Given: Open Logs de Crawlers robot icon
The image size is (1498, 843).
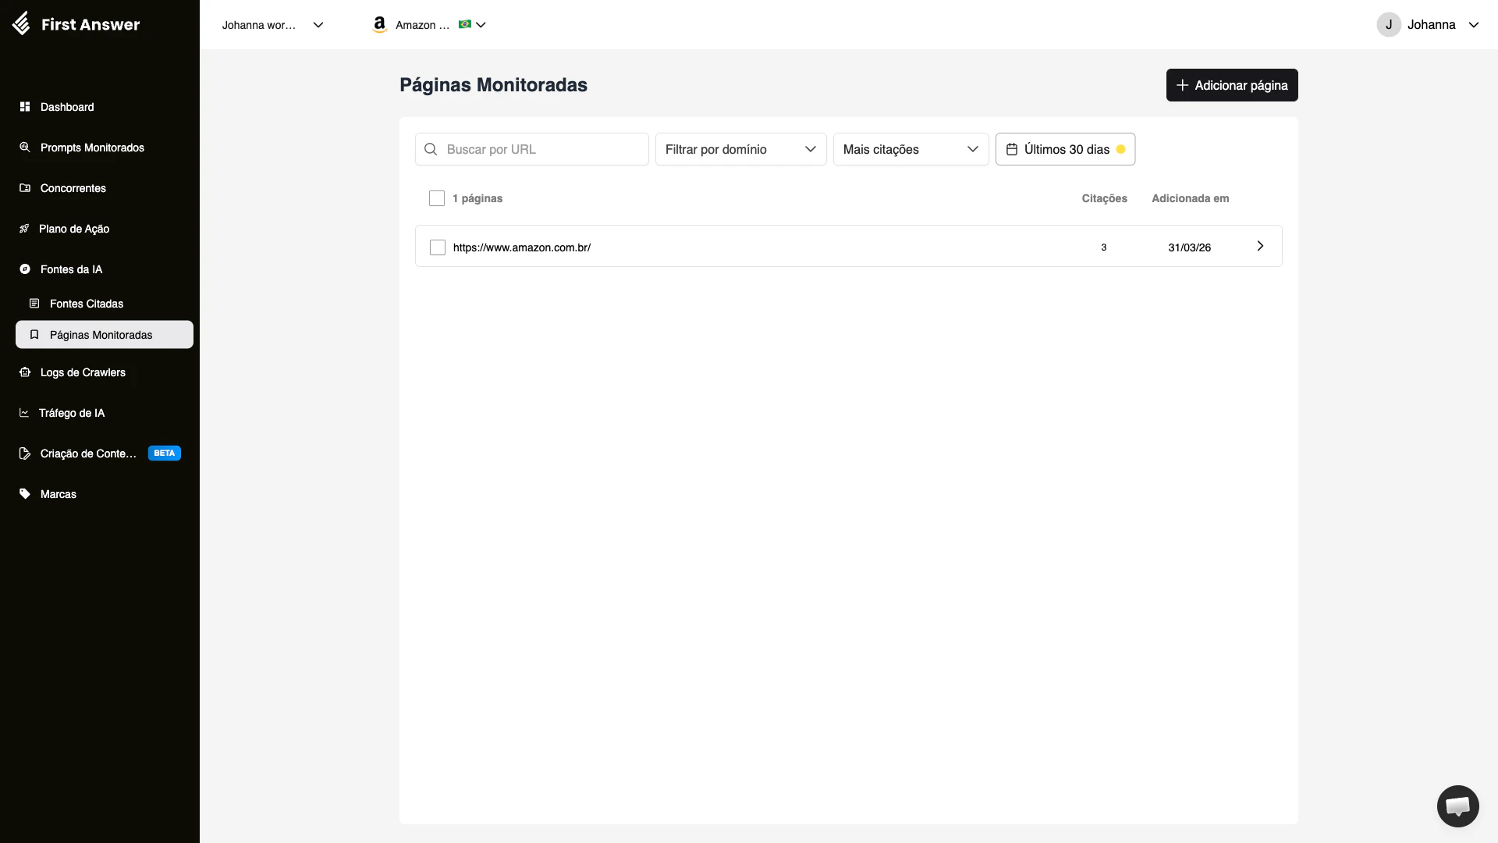Looking at the screenshot, I should coord(24,372).
